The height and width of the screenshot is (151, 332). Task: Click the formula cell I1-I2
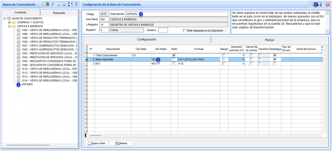(x=199, y=63)
